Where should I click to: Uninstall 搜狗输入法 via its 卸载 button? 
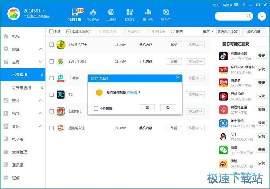[x=174, y=128]
